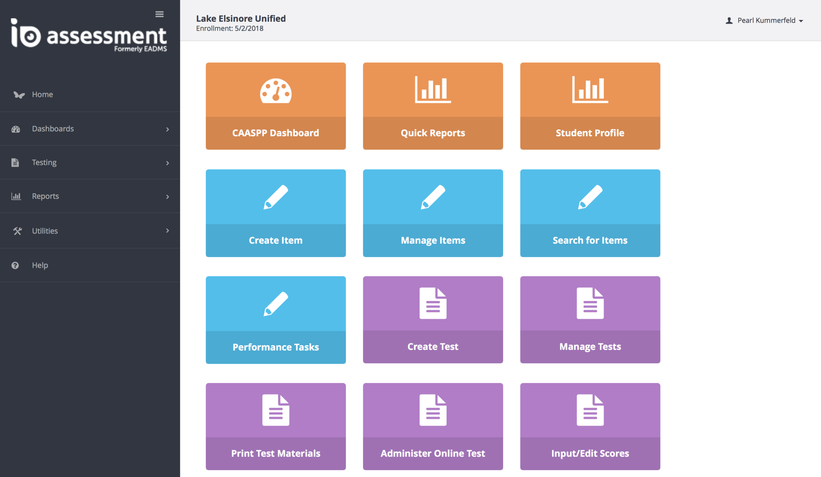The image size is (821, 477).
Task: Open the Performance Tasks tile
Action: coord(275,320)
